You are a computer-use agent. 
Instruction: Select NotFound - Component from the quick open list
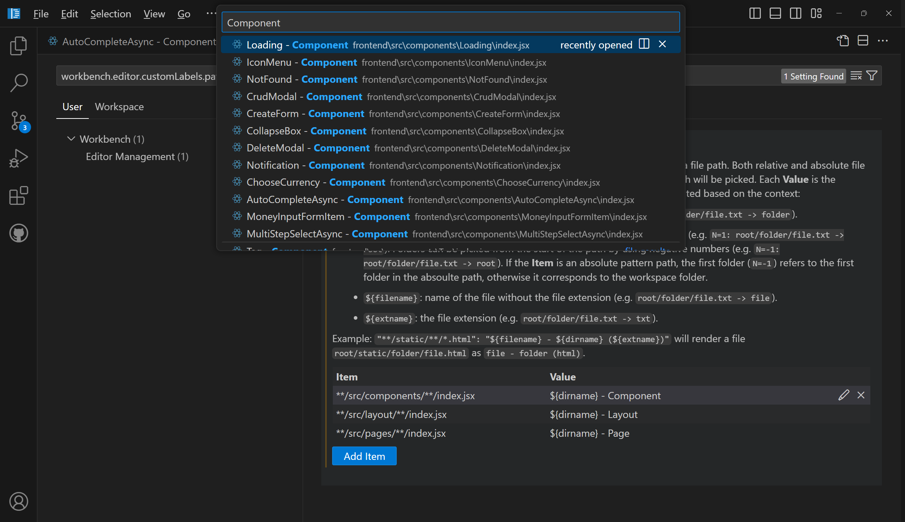click(361, 79)
